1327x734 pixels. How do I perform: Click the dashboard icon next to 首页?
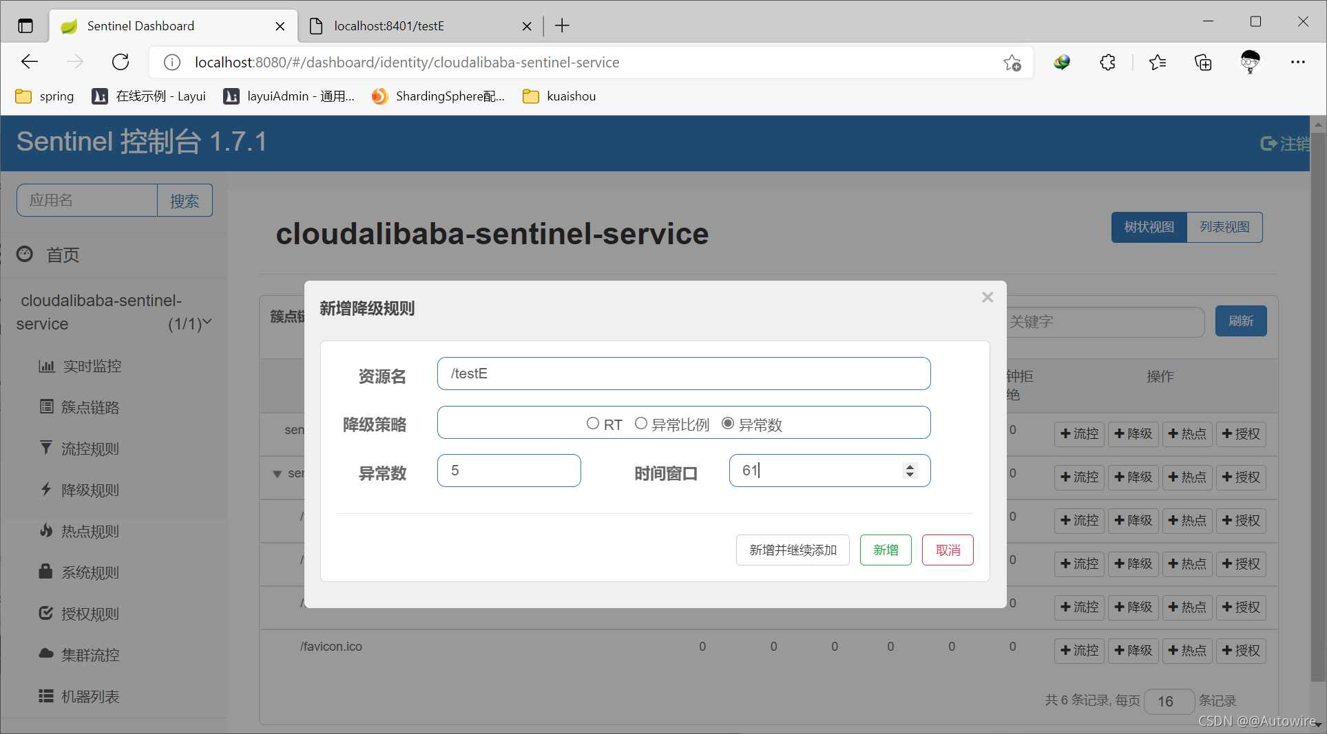click(x=25, y=254)
